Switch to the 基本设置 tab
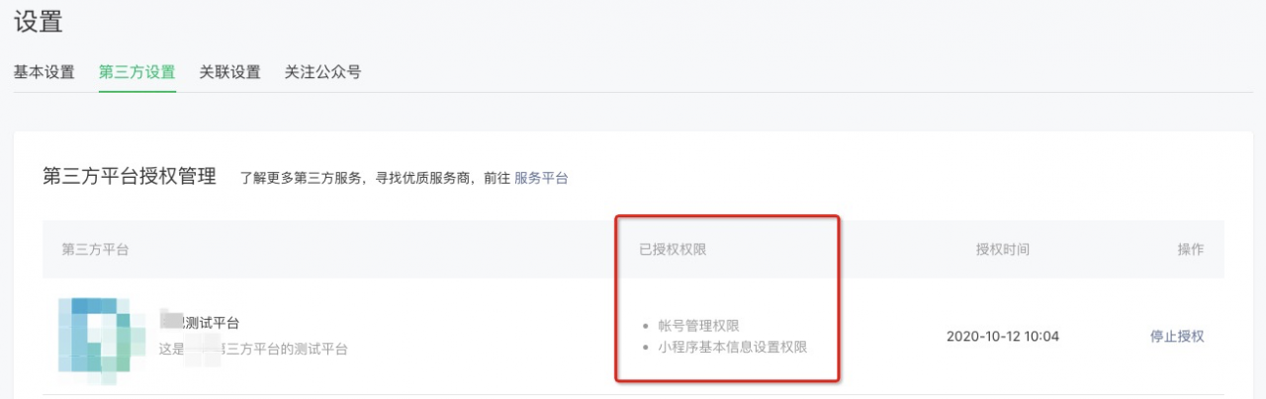 point(44,72)
